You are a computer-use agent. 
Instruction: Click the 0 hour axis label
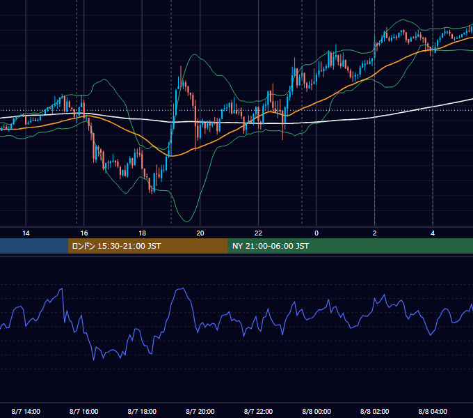pyautogui.click(x=316, y=233)
